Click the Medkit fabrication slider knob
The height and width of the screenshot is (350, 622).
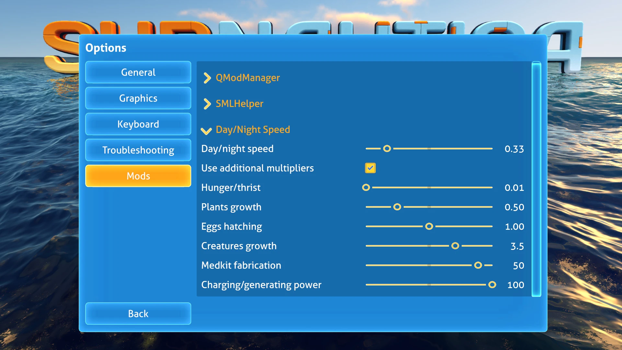[x=478, y=265]
